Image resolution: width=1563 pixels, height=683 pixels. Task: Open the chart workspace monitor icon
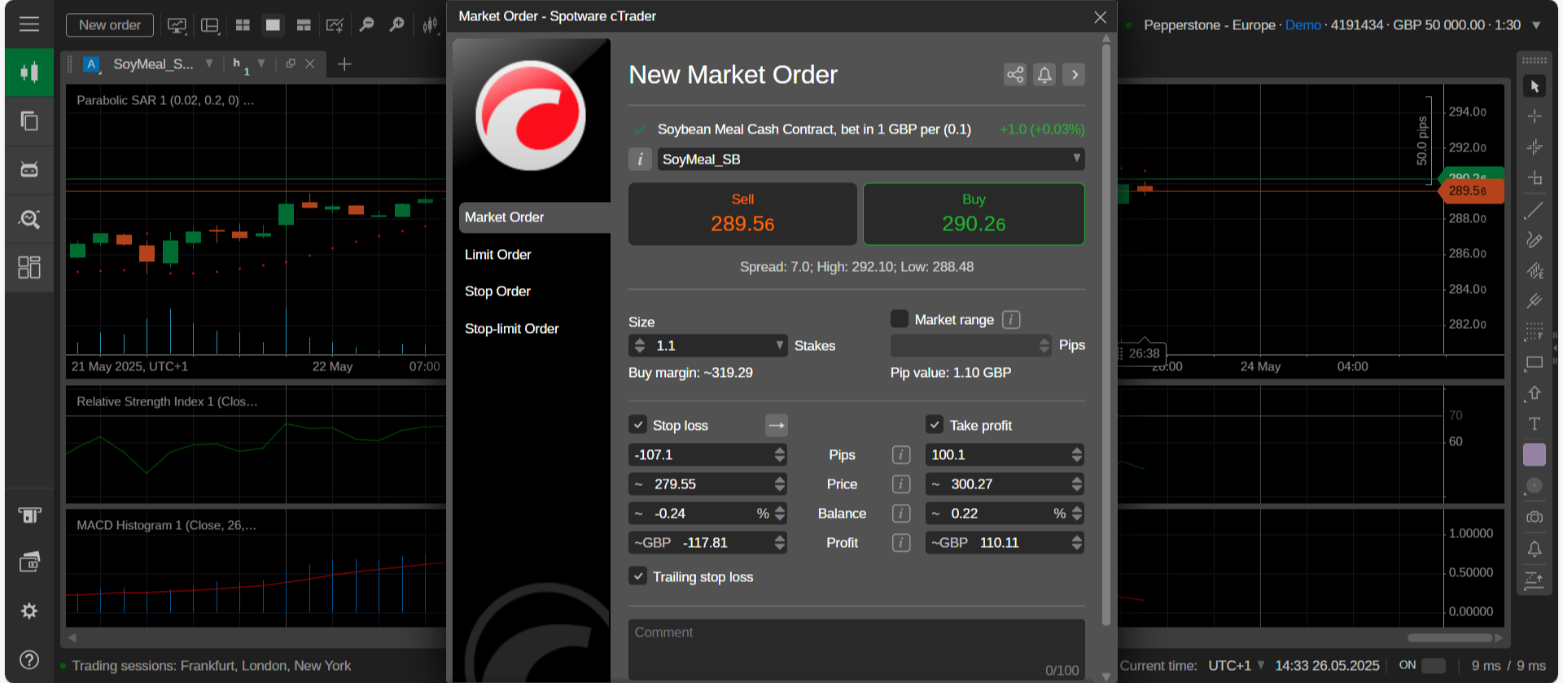tap(177, 25)
